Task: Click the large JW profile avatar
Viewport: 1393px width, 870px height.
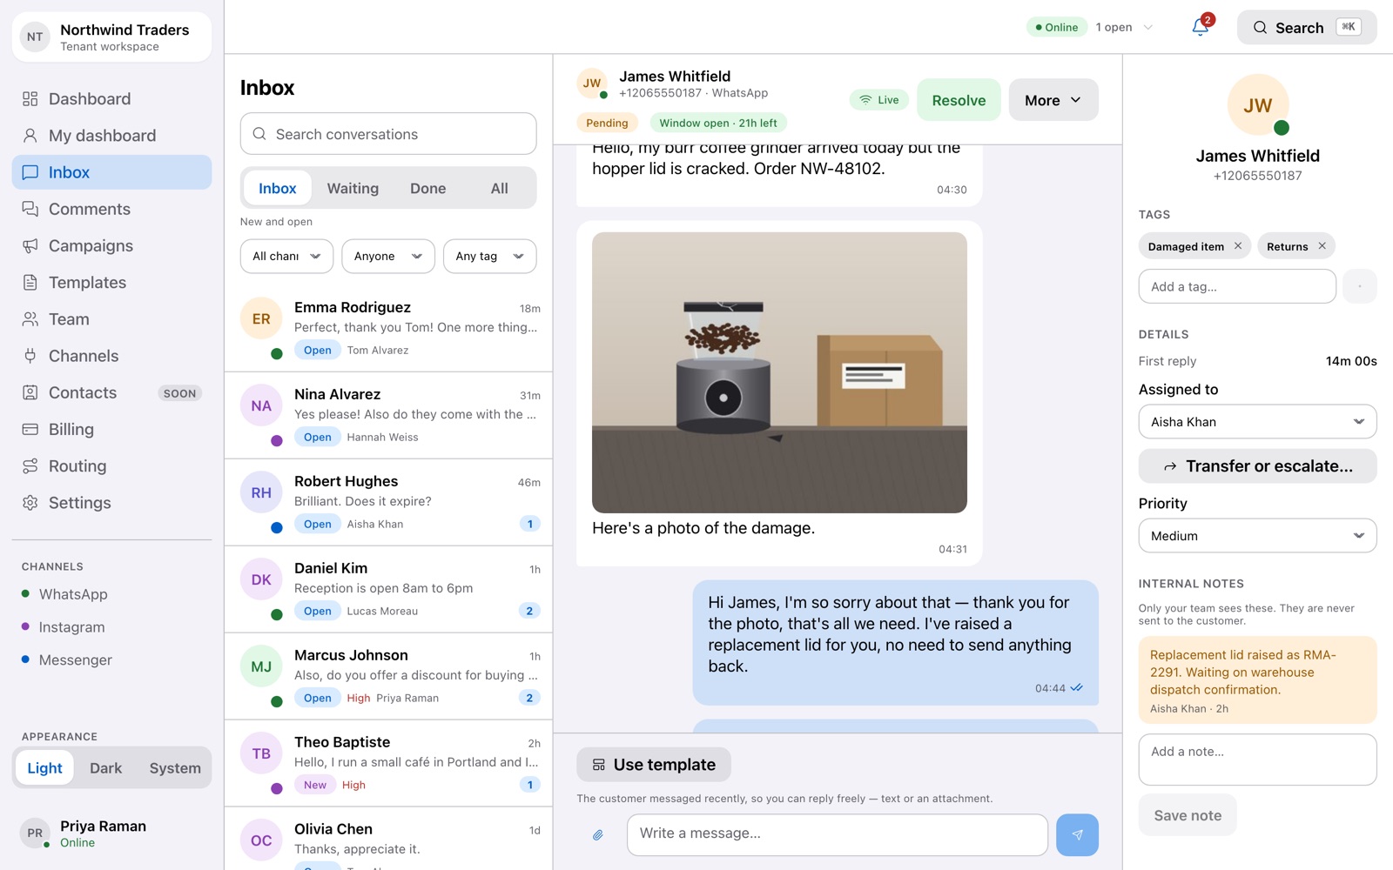Action: pos(1257,105)
